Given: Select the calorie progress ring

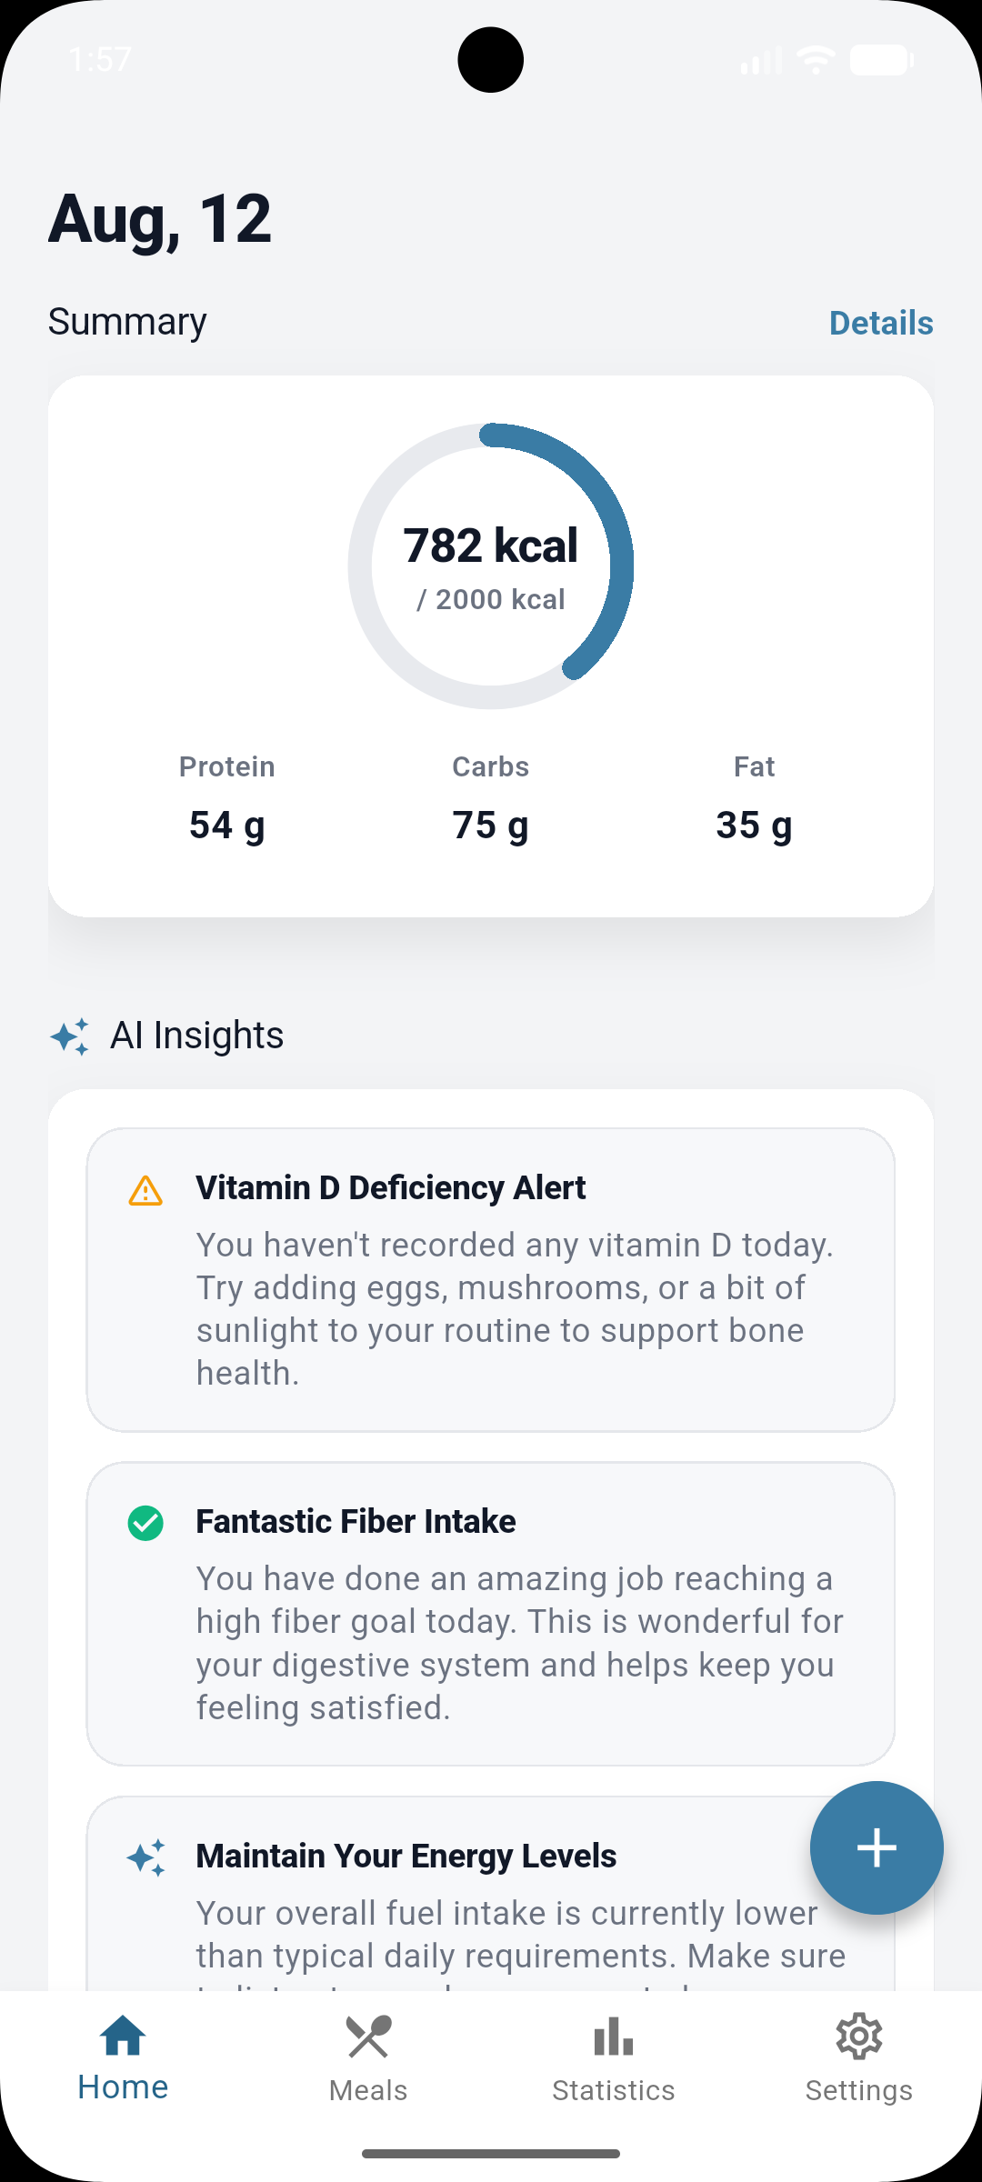Looking at the screenshot, I should 491,566.
